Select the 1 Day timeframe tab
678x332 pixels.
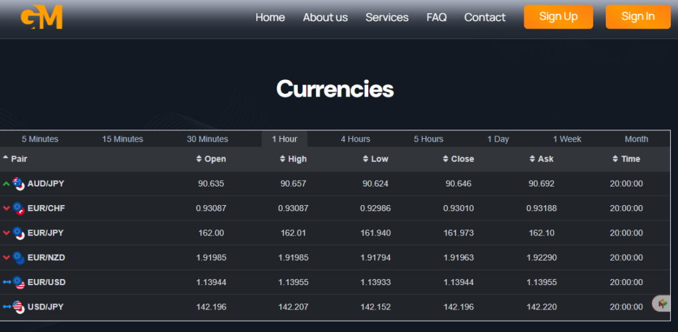click(498, 139)
